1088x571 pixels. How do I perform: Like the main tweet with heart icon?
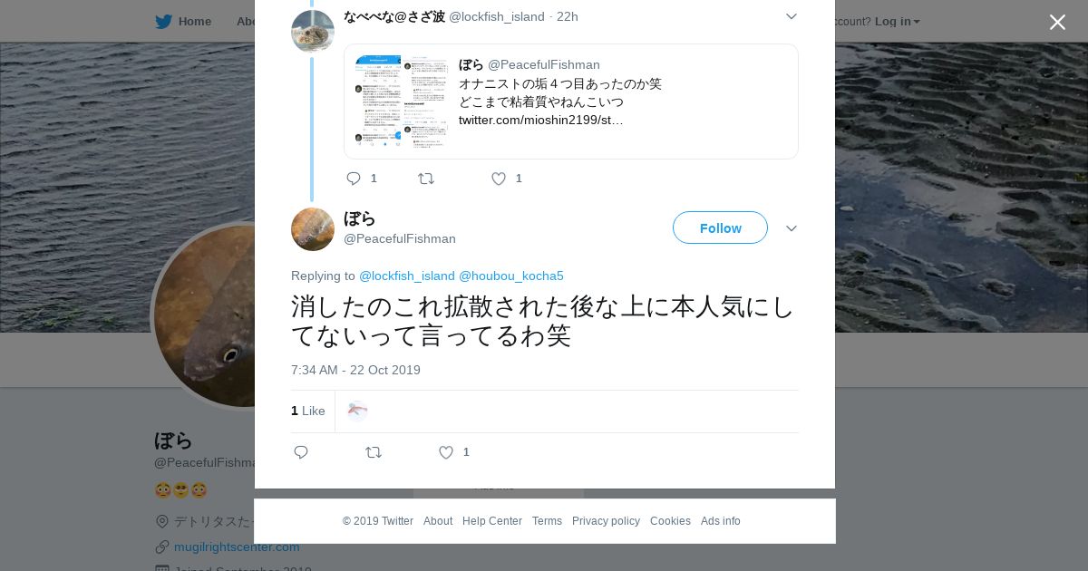pyautogui.click(x=446, y=452)
